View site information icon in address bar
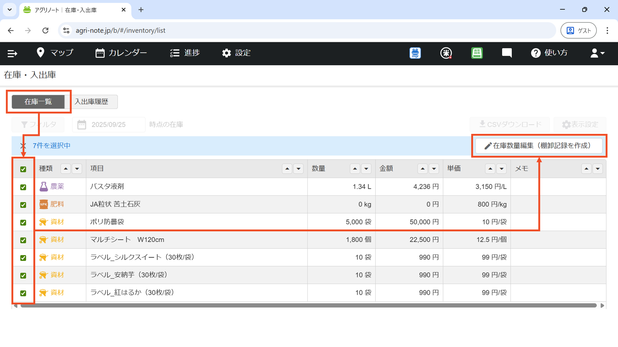 [x=66, y=31]
